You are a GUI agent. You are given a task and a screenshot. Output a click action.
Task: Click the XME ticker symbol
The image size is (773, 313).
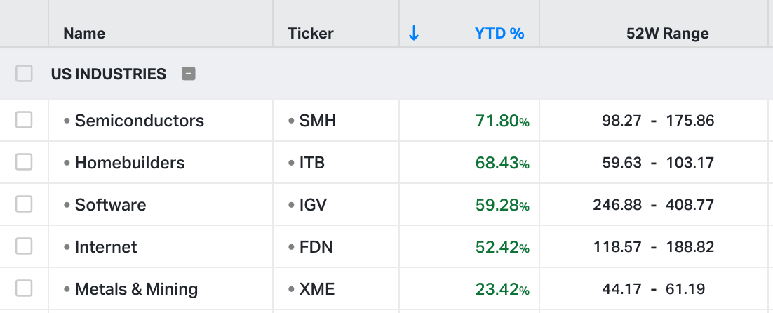point(317,289)
